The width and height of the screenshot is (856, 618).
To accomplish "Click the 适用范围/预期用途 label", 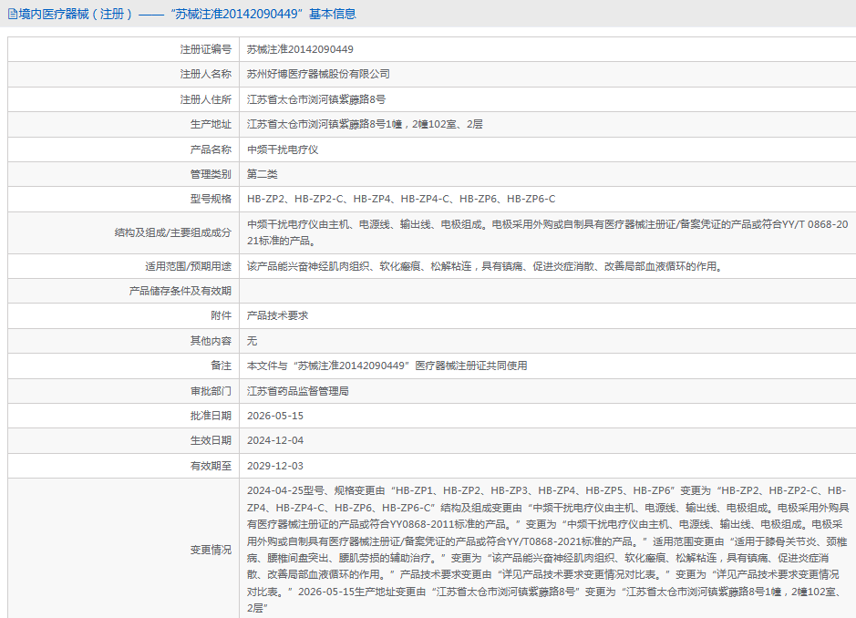I will click(x=189, y=266).
